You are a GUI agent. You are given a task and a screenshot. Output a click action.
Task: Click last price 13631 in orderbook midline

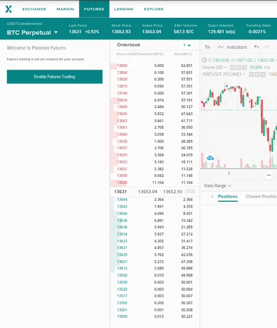120,192
